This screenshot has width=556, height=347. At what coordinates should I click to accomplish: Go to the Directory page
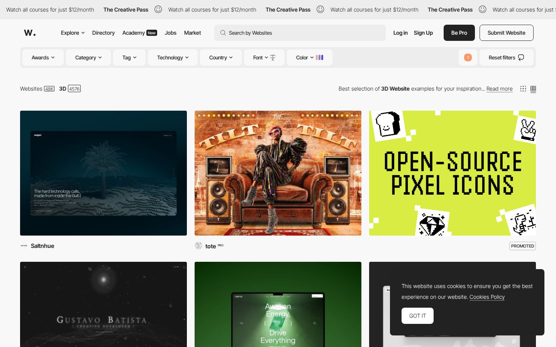pos(103,33)
